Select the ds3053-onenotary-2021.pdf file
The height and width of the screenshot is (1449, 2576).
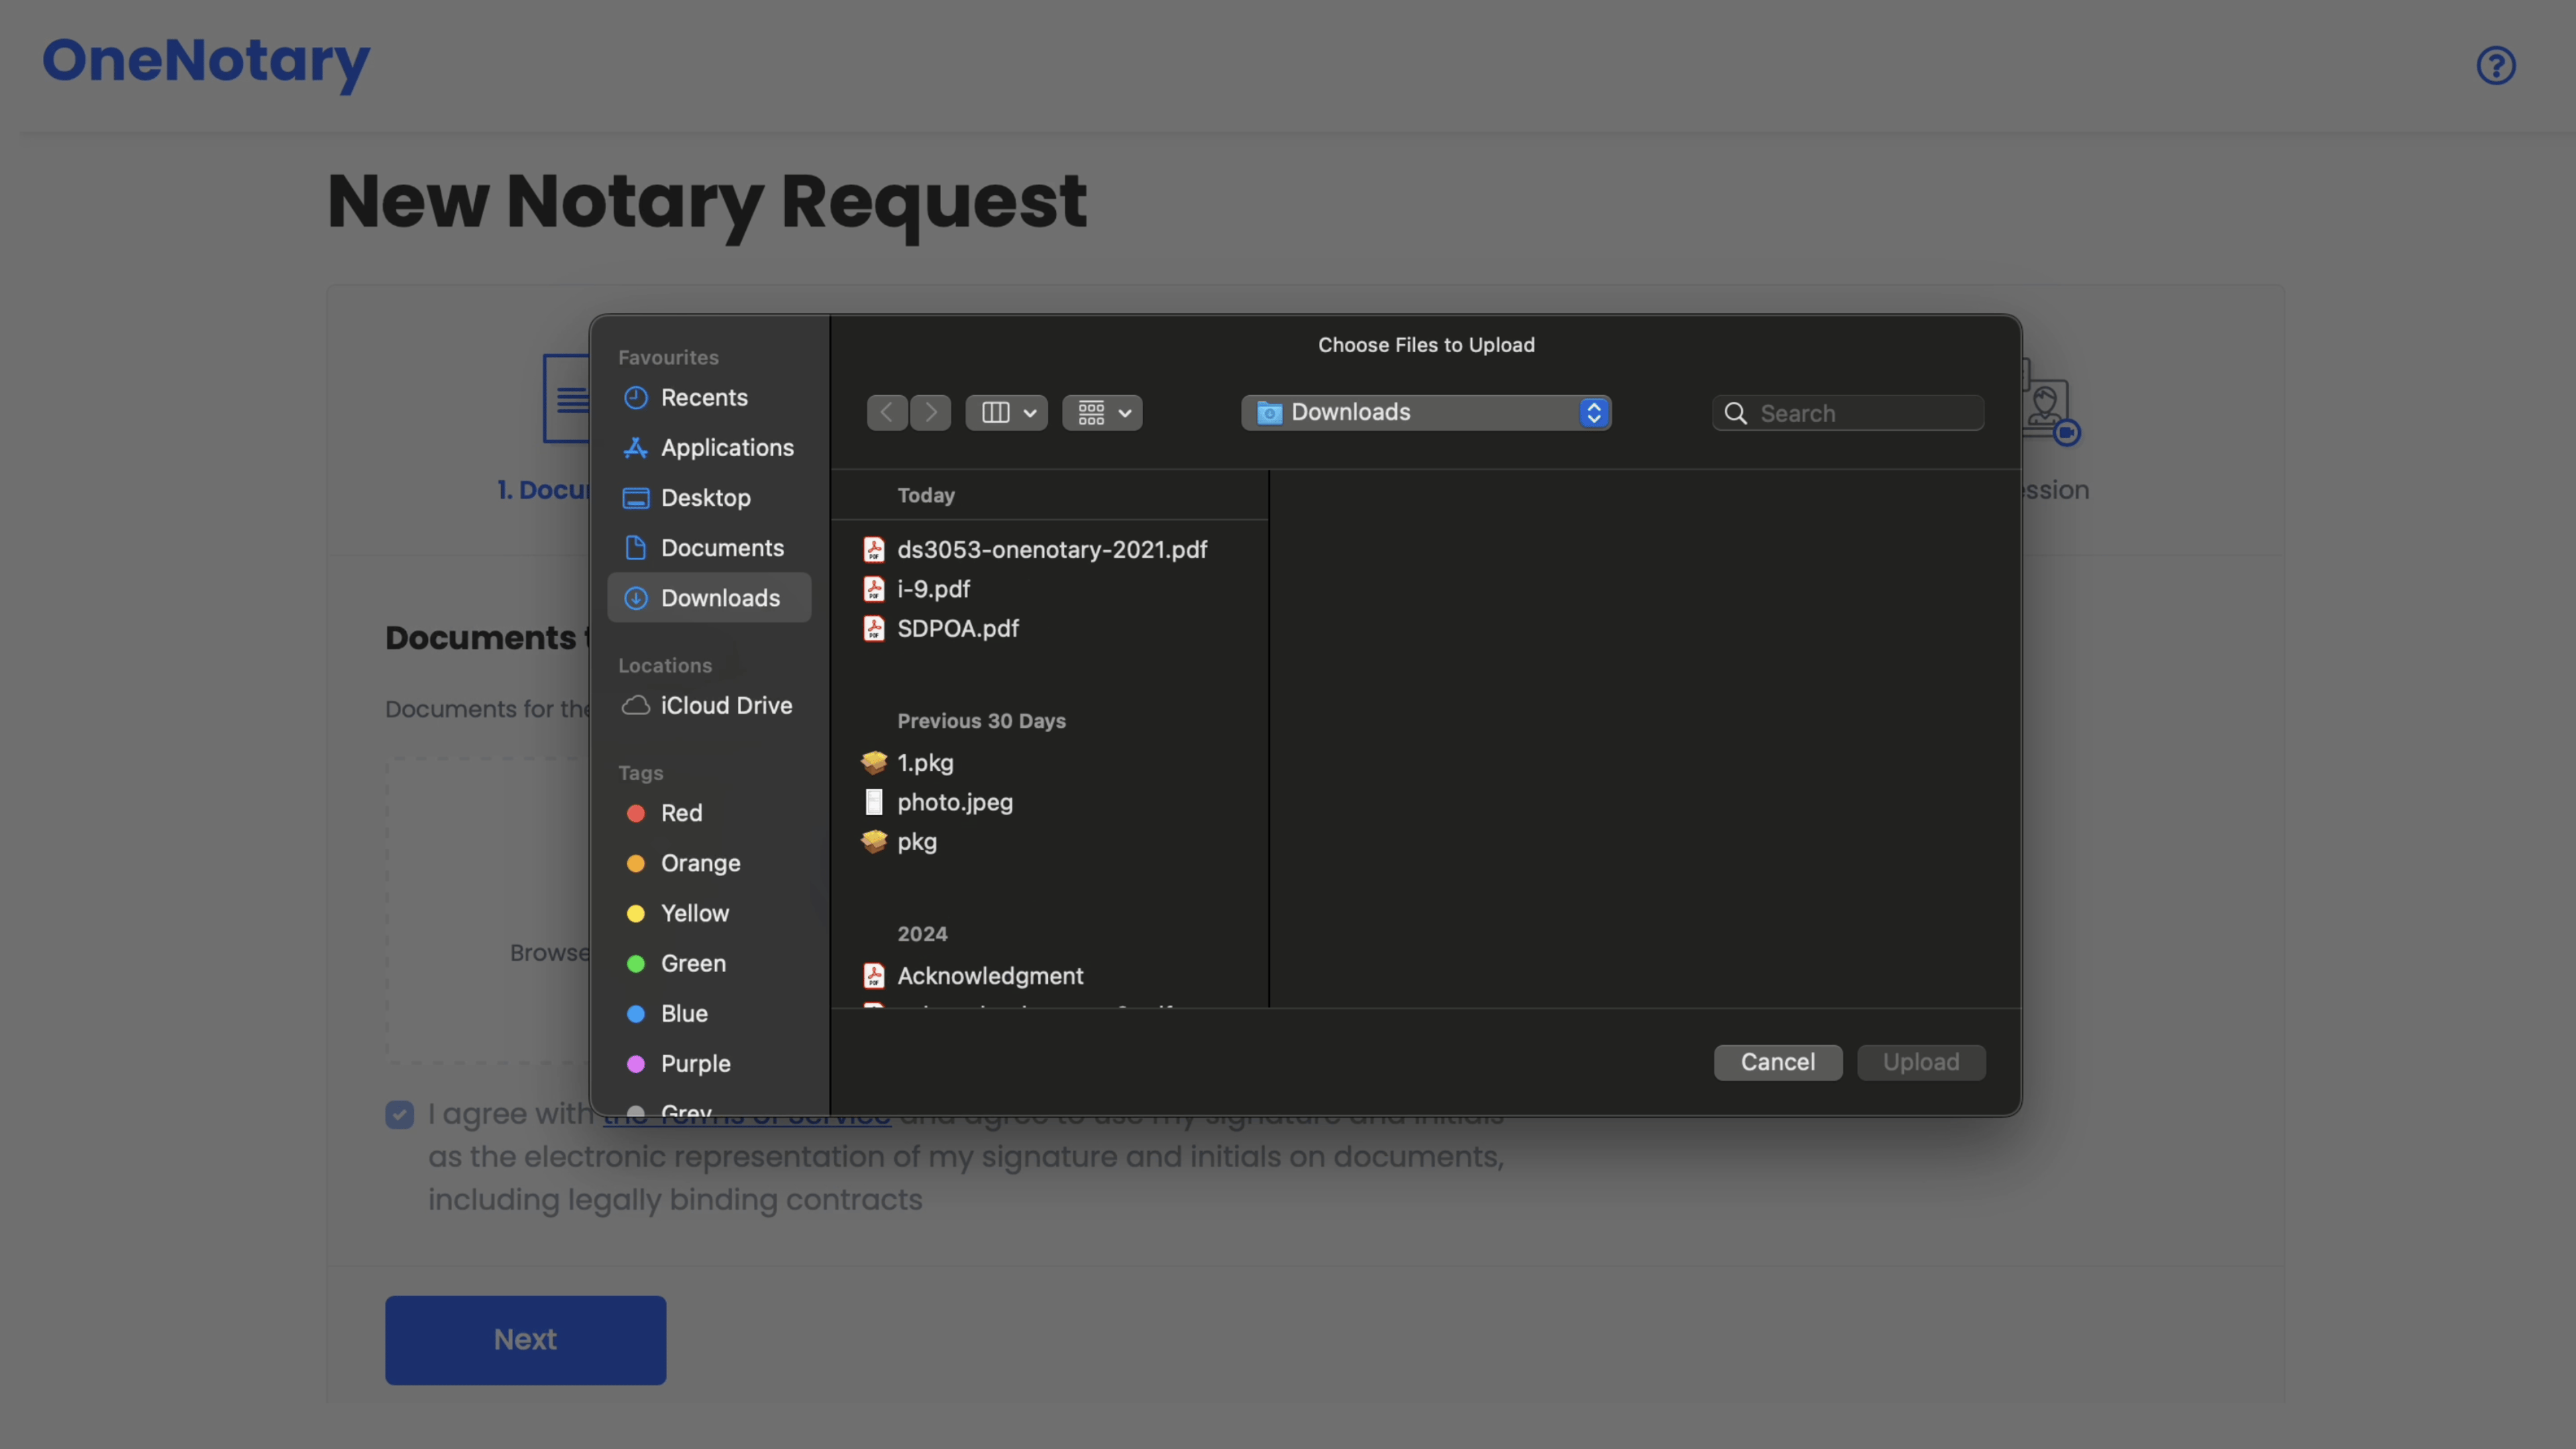1051,550
